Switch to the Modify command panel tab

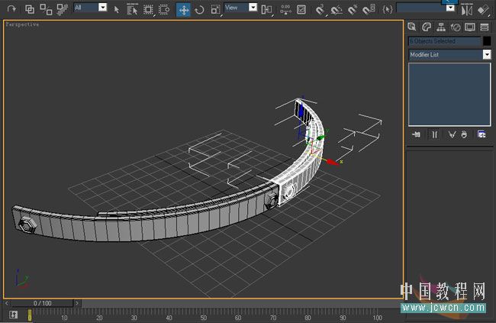427,27
